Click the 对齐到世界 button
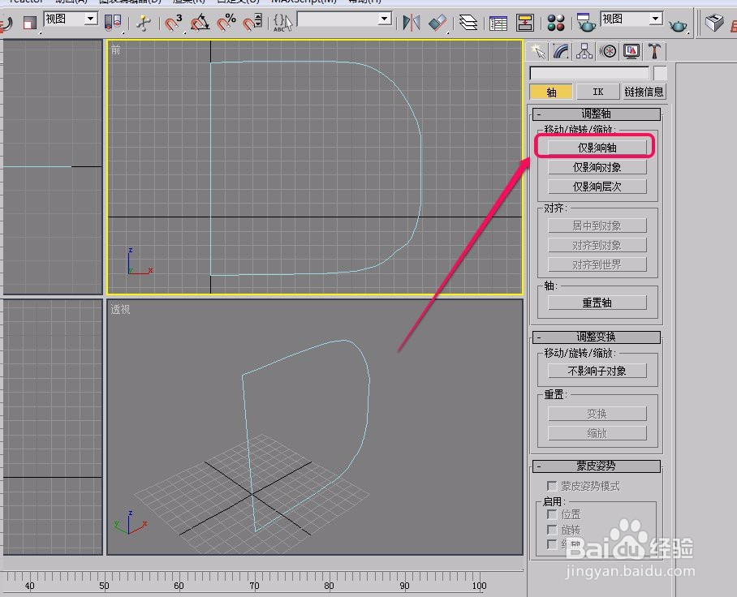This screenshot has height=597, width=737. tap(597, 264)
